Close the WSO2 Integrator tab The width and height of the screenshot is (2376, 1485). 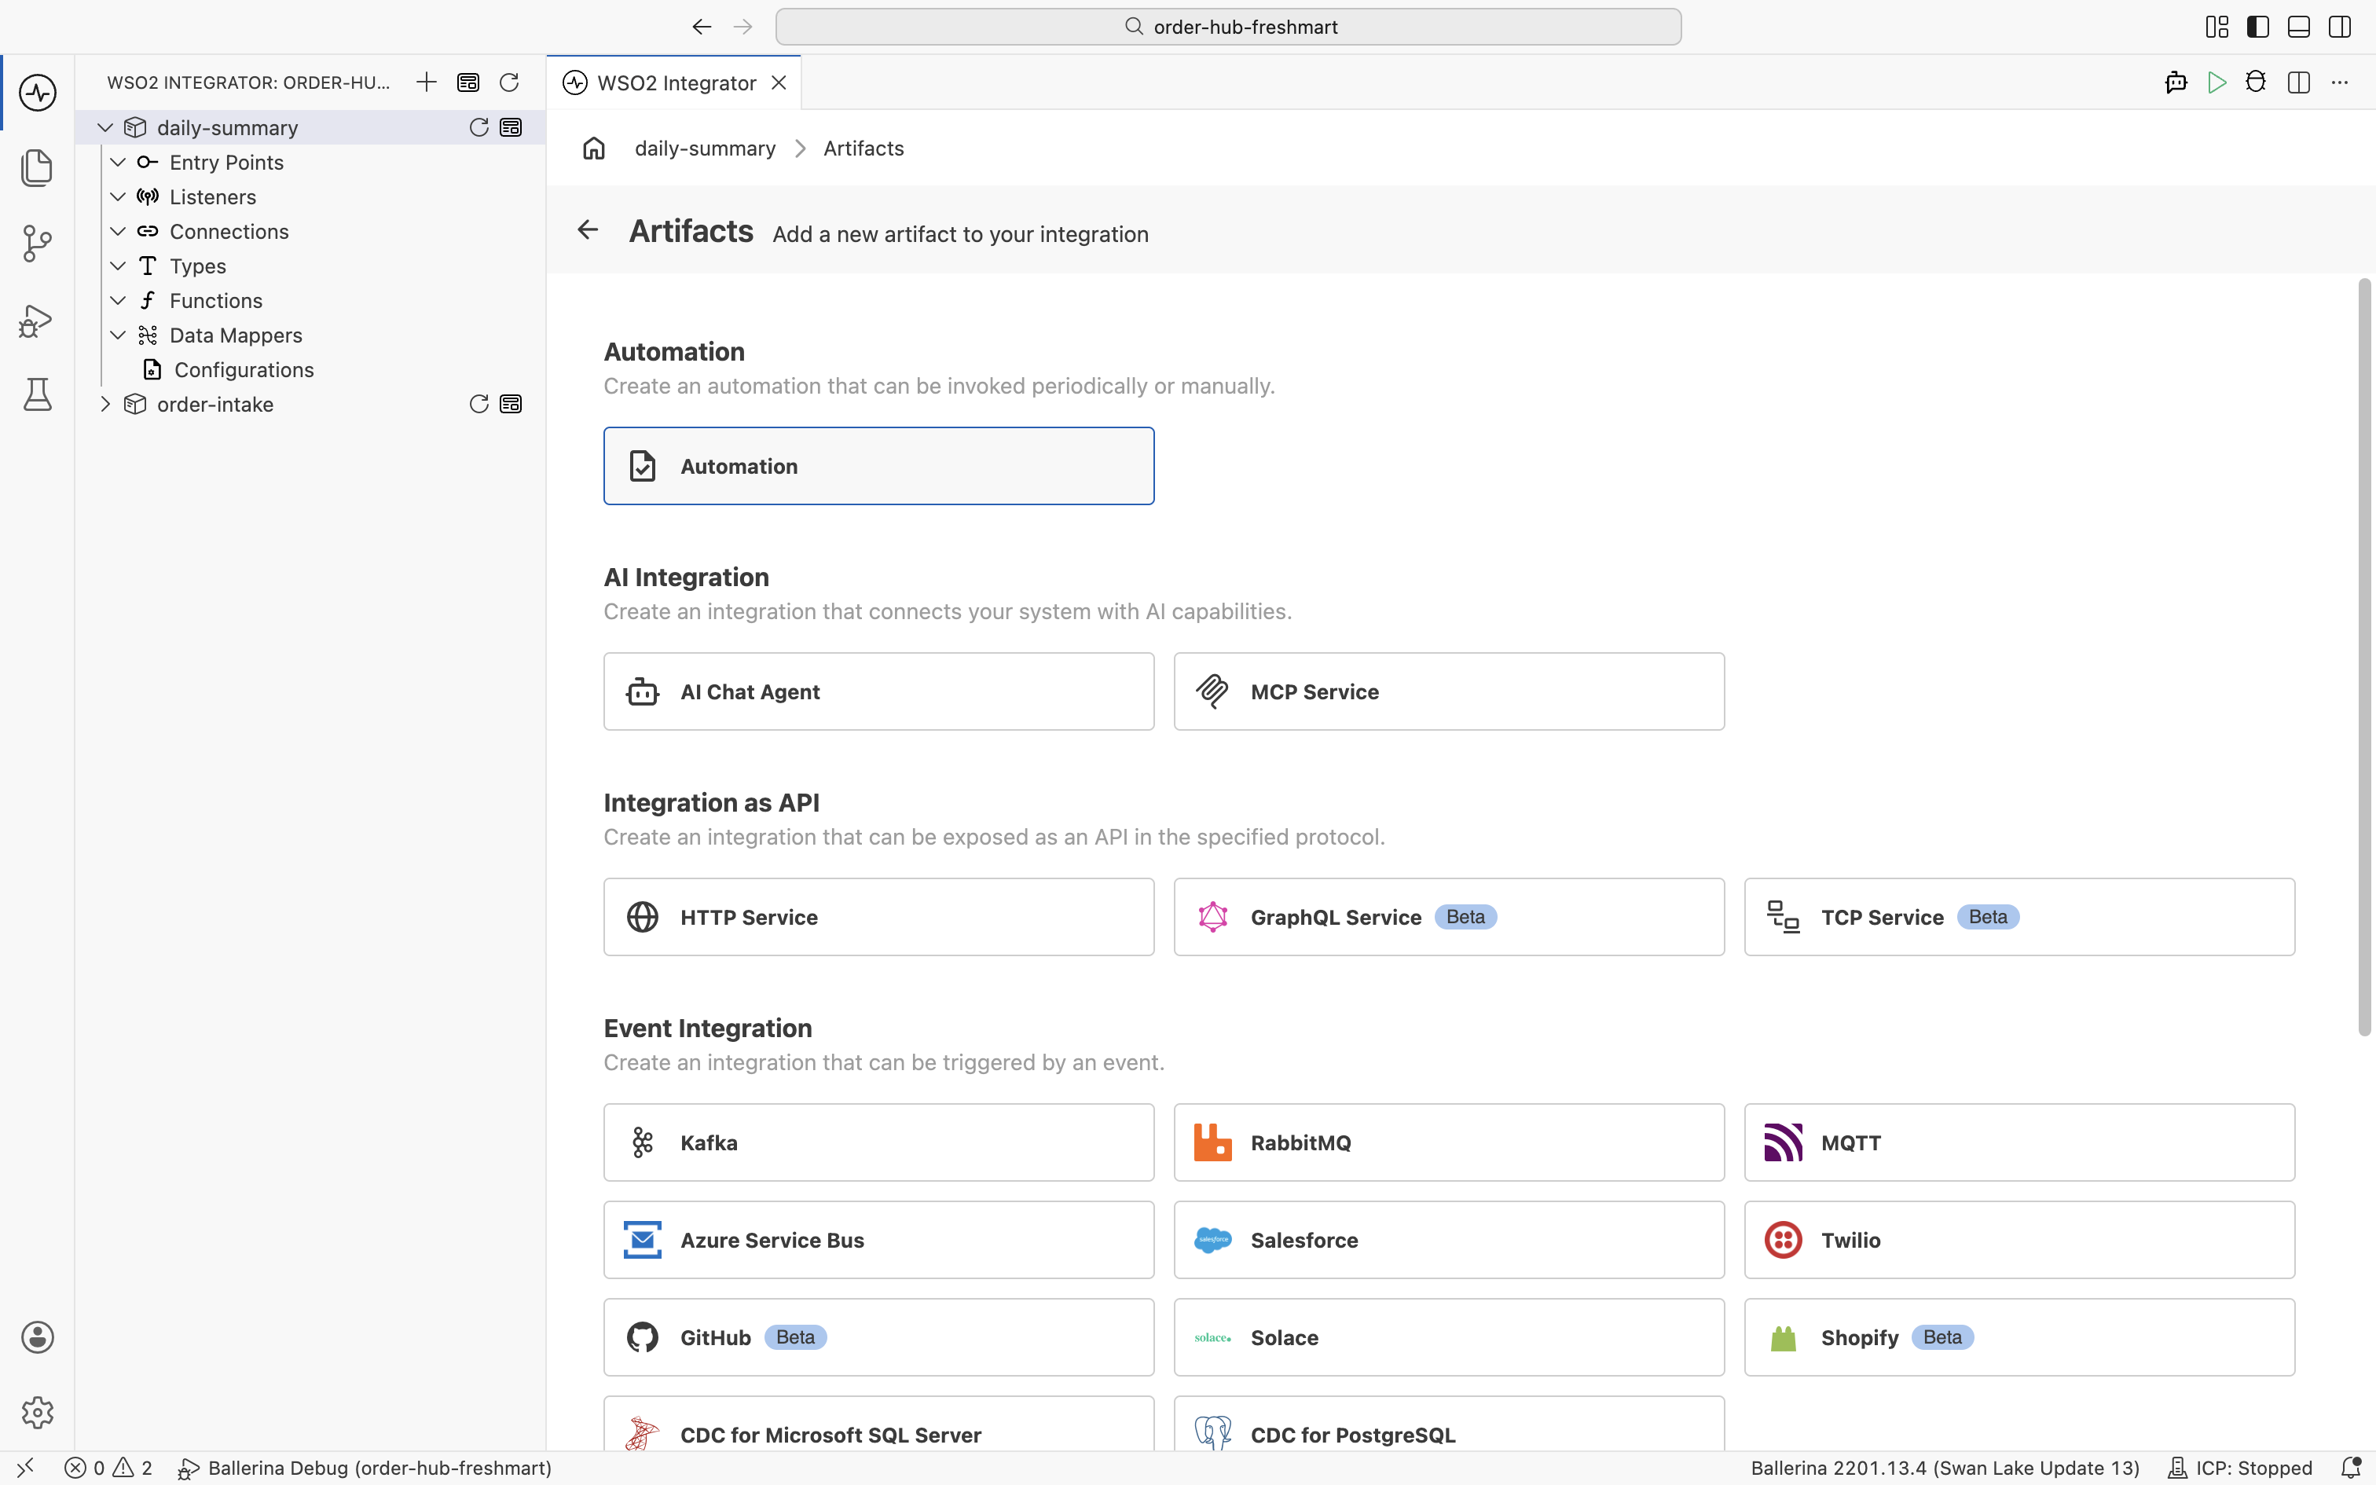(x=779, y=82)
